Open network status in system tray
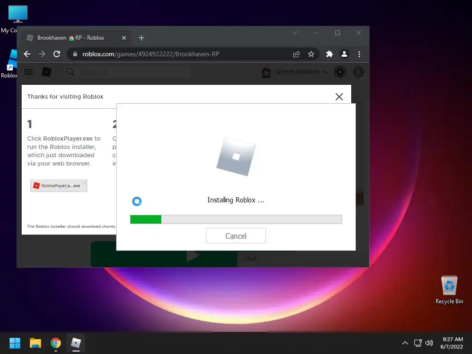The width and height of the screenshot is (472, 354). coord(418,343)
